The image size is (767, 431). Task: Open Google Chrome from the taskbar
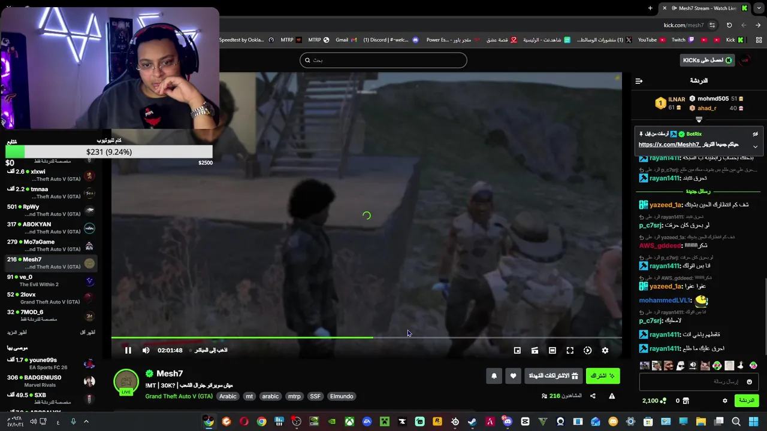(261, 422)
